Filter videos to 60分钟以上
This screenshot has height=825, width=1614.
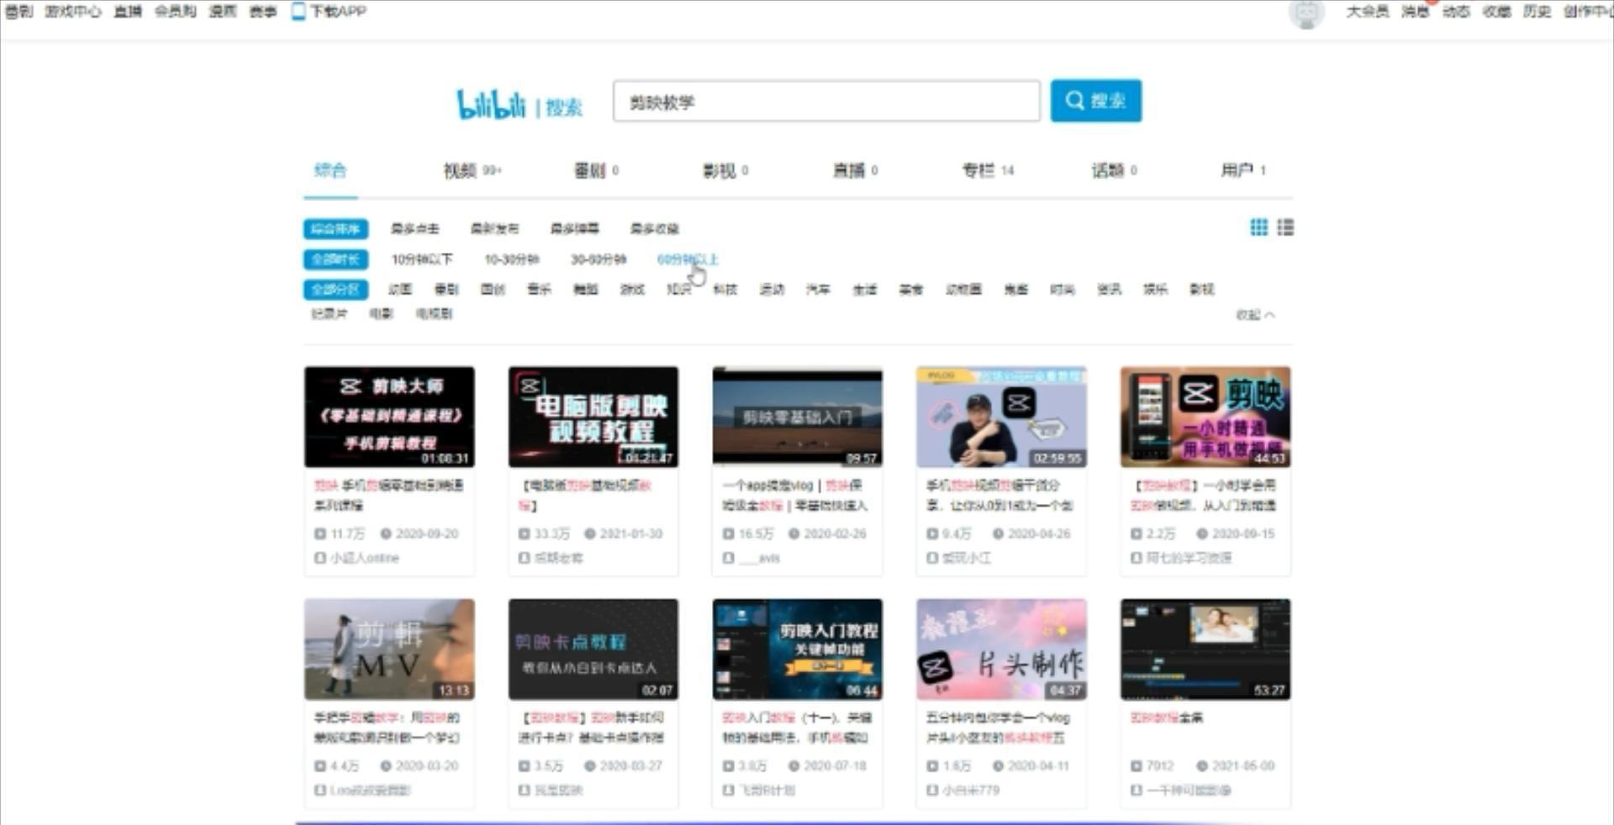click(x=688, y=260)
